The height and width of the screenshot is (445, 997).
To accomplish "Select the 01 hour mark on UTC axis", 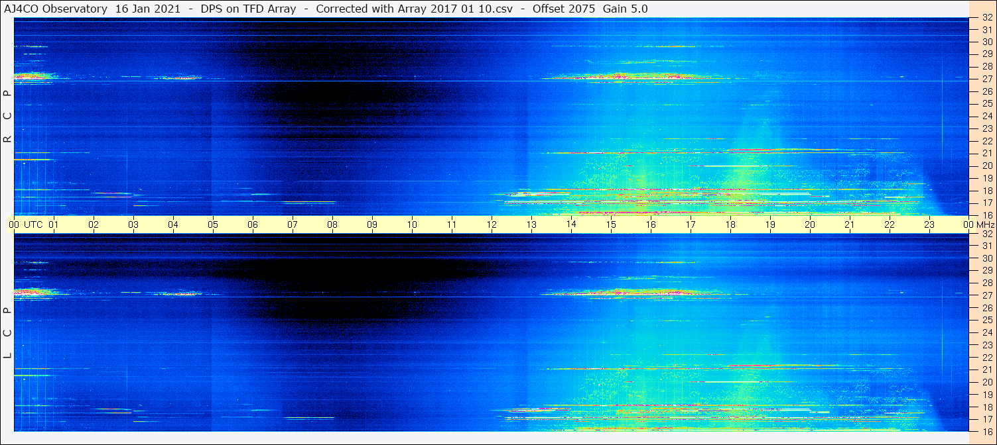I will [x=54, y=224].
